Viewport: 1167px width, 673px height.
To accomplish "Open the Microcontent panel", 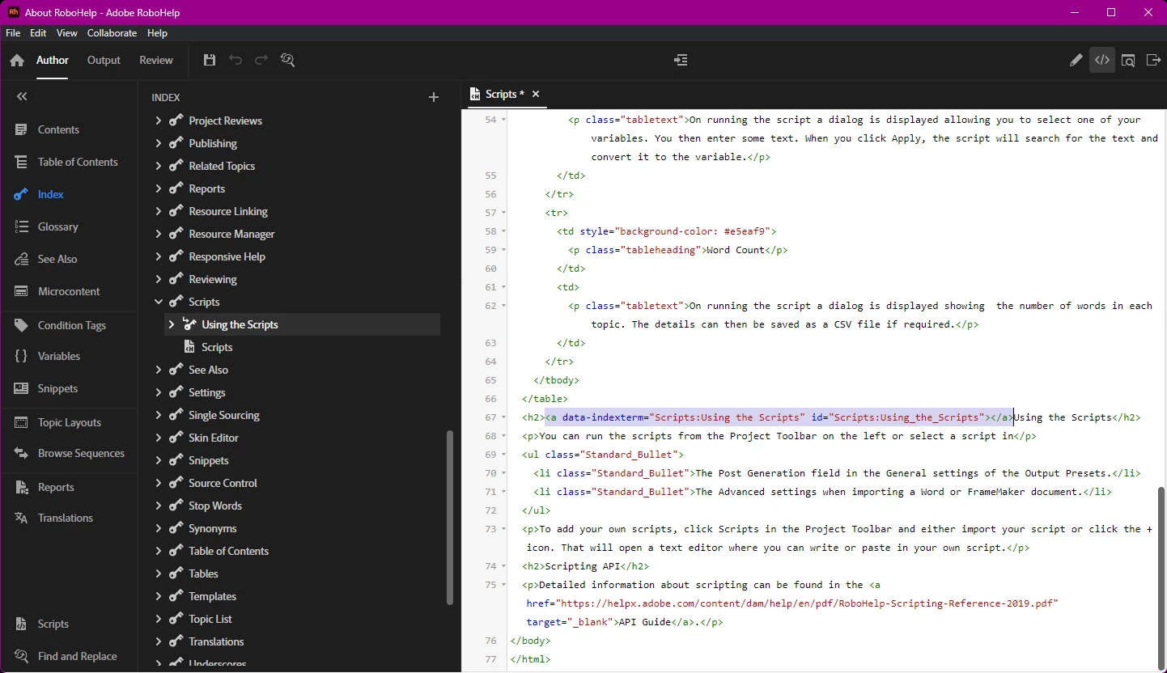I will click(69, 291).
